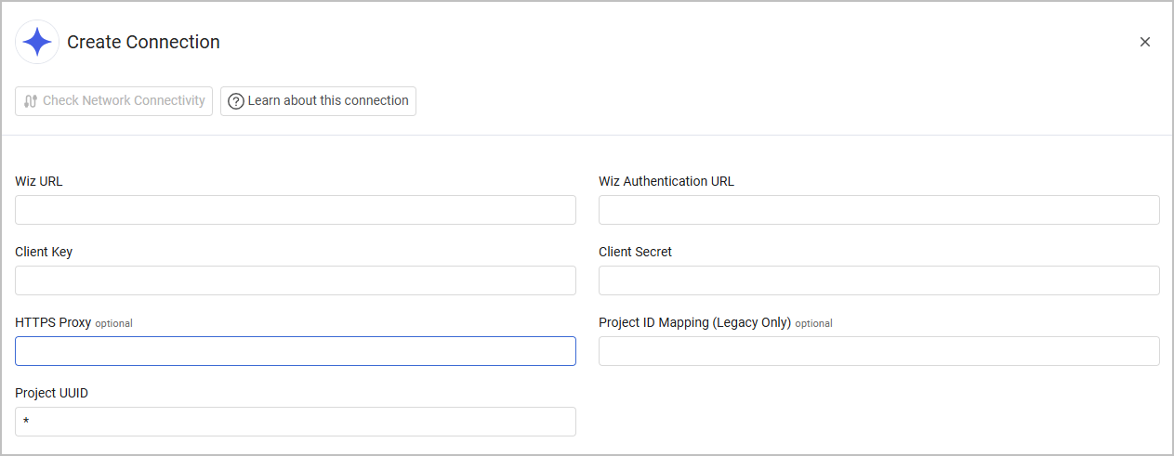Open Learn about this connection
This screenshot has height=456, width=1174.
coord(318,101)
